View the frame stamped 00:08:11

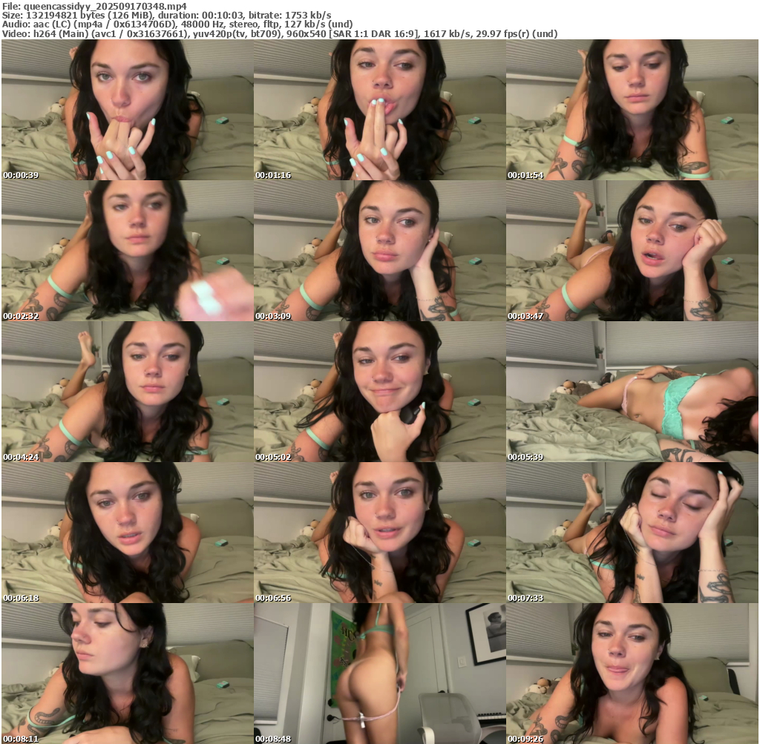[x=128, y=674]
